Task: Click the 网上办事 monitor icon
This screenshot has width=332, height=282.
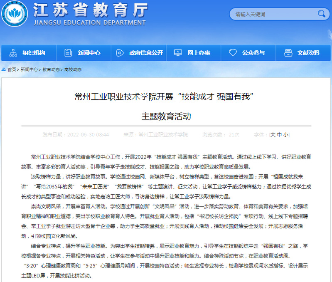Action: [x=178, y=53]
